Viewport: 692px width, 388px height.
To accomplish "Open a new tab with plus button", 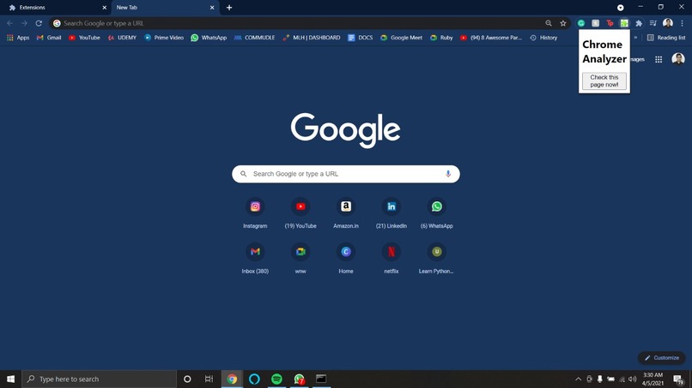I will pyautogui.click(x=229, y=8).
